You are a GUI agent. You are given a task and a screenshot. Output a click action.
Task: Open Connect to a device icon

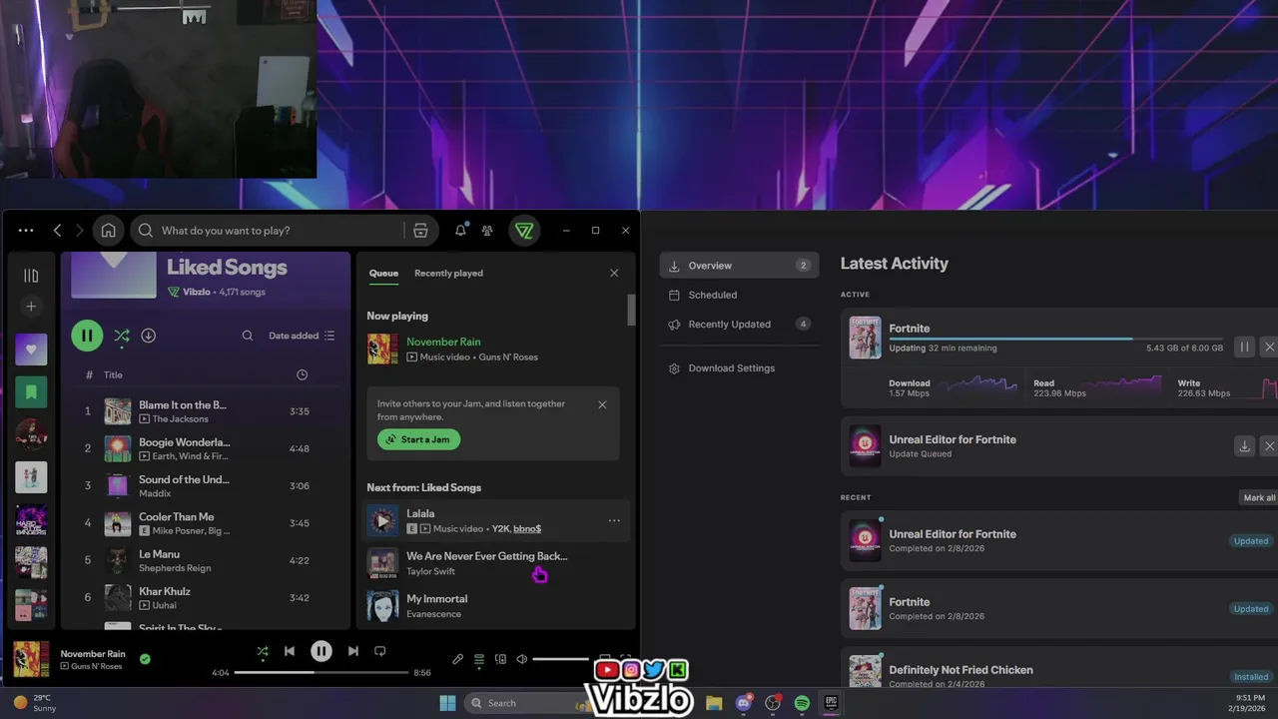click(x=500, y=659)
